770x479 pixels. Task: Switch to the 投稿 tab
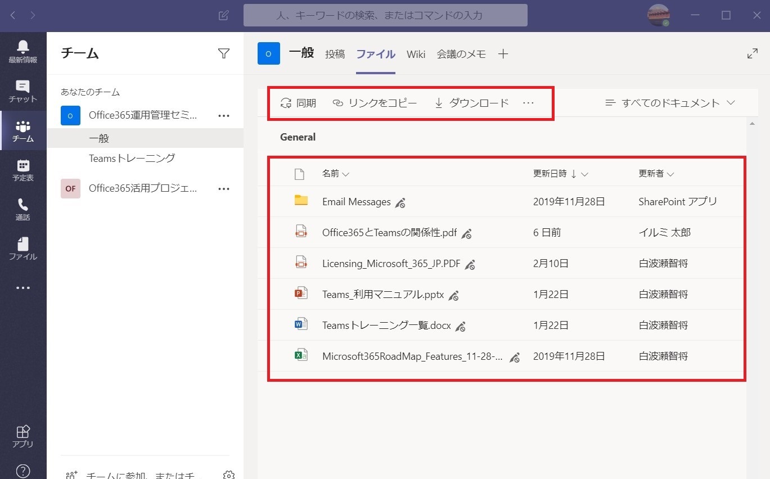pyautogui.click(x=335, y=55)
